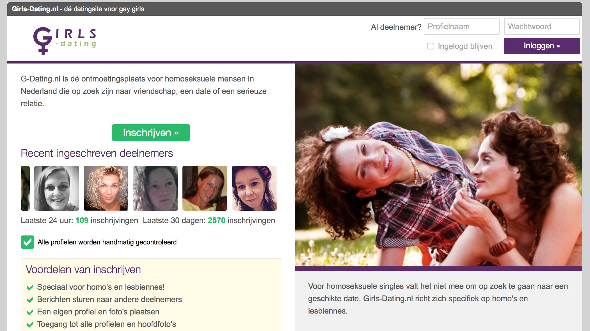The image size is (590, 331).
Task: Click the Girls-dating logo
Action: point(65,40)
